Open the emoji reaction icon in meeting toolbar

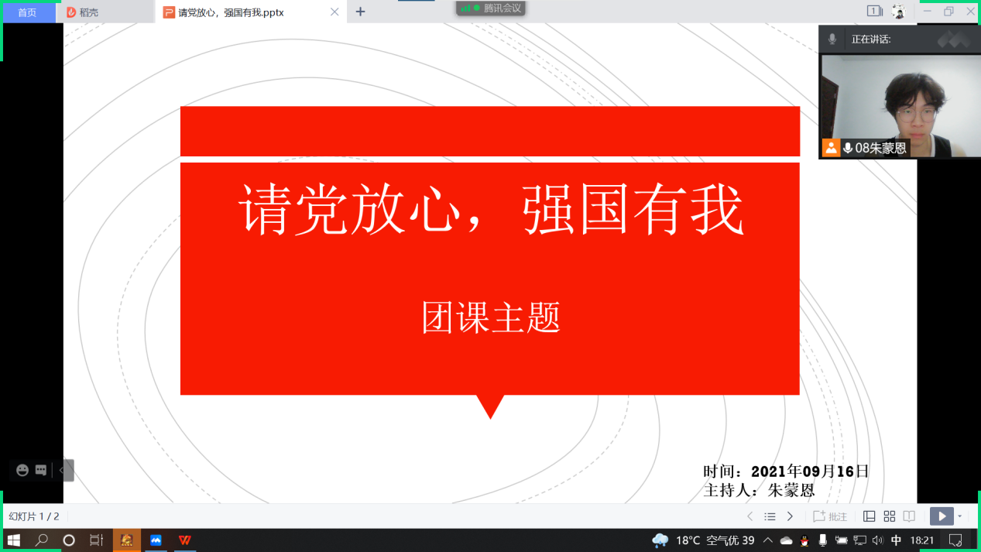pos(22,470)
